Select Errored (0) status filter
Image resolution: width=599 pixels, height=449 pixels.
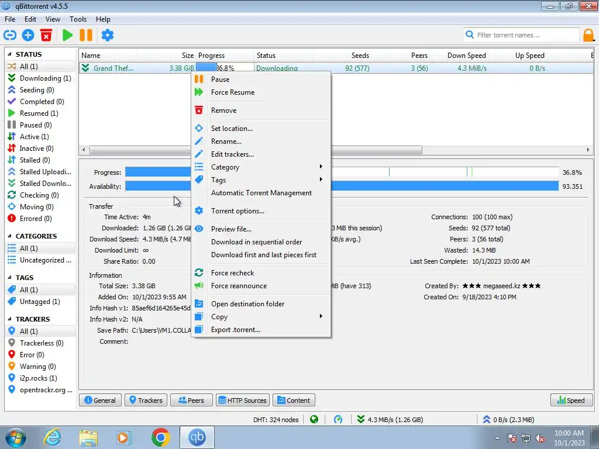point(40,219)
